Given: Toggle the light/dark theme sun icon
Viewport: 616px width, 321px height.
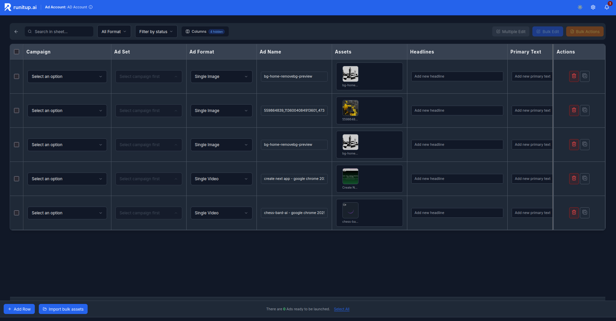Looking at the screenshot, I should (x=580, y=7).
